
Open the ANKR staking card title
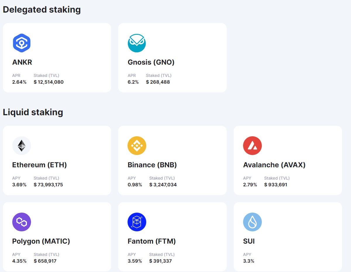click(x=22, y=62)
